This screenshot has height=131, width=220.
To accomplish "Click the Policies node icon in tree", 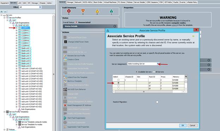I will (x=7, y=130).
